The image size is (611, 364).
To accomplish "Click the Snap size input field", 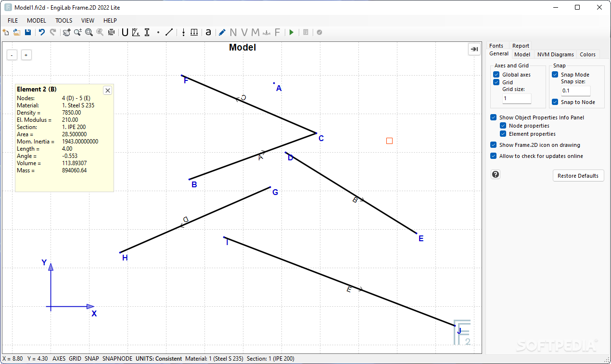I will (x=575, y=91).
